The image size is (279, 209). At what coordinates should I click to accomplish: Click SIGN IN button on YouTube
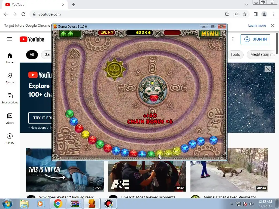point(255,39)
